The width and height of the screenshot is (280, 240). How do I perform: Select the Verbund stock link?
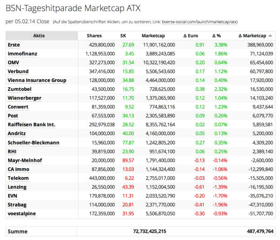click(x=19, y=71)
